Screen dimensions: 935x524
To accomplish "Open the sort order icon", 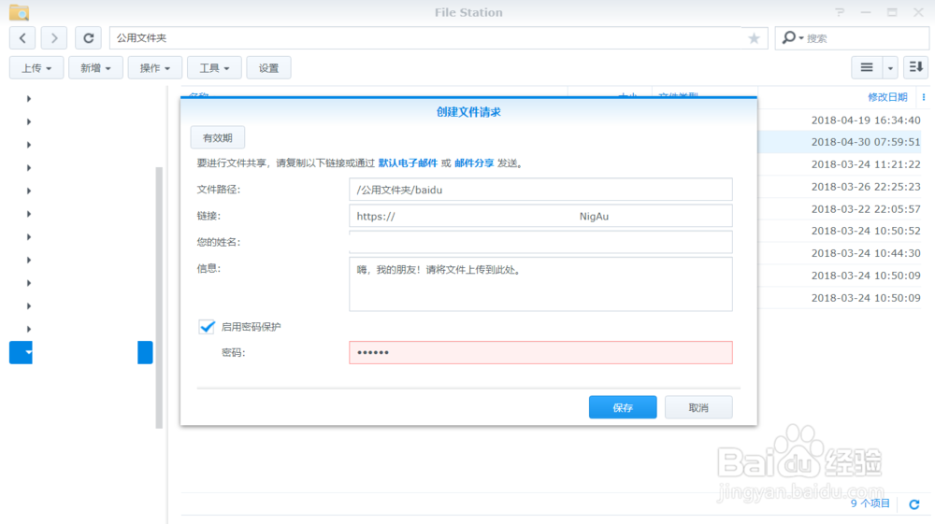I will [x=916, y=68].
